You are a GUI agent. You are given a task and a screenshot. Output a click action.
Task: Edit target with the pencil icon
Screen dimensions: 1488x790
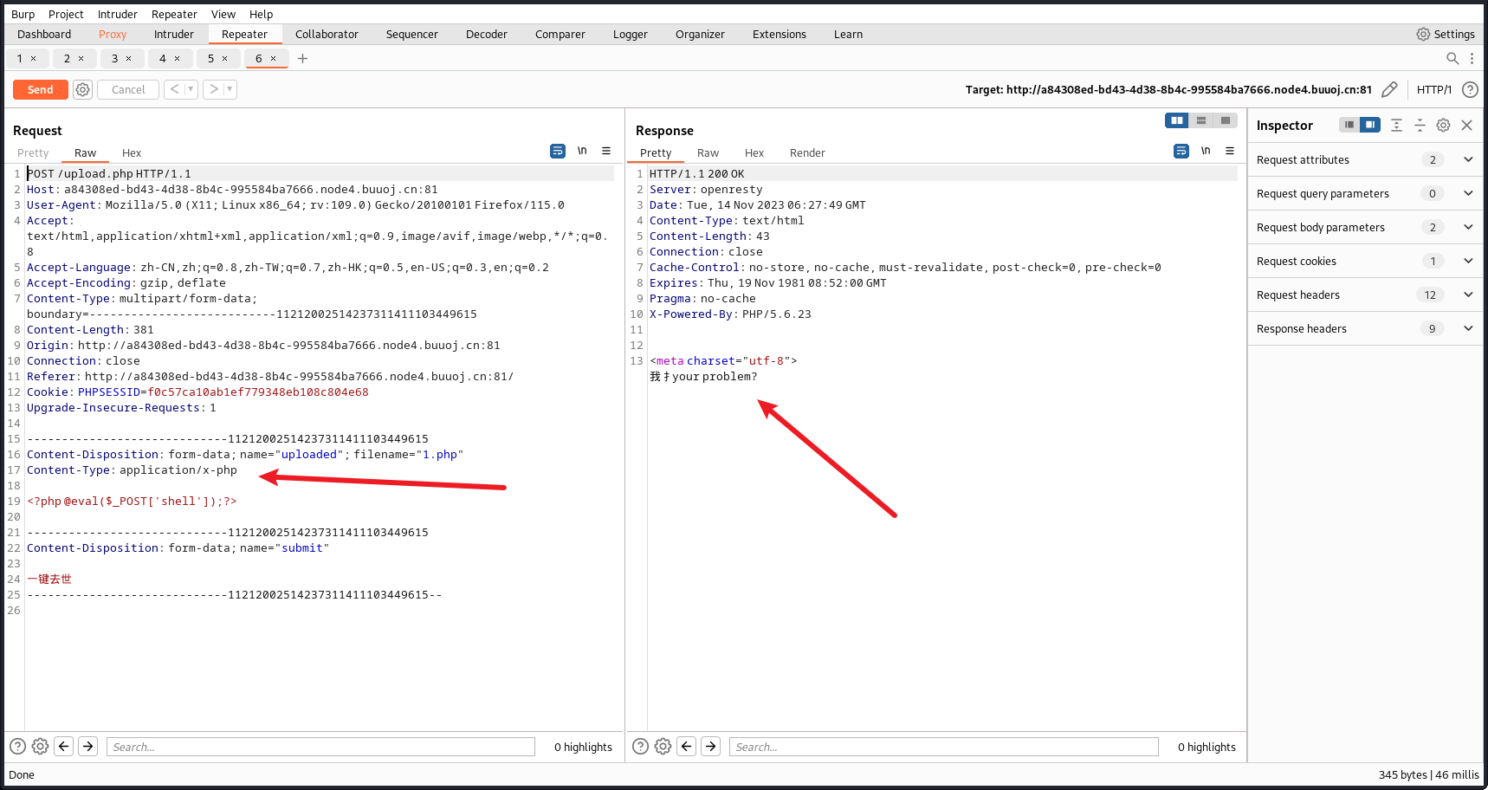tap(1389, 89)
